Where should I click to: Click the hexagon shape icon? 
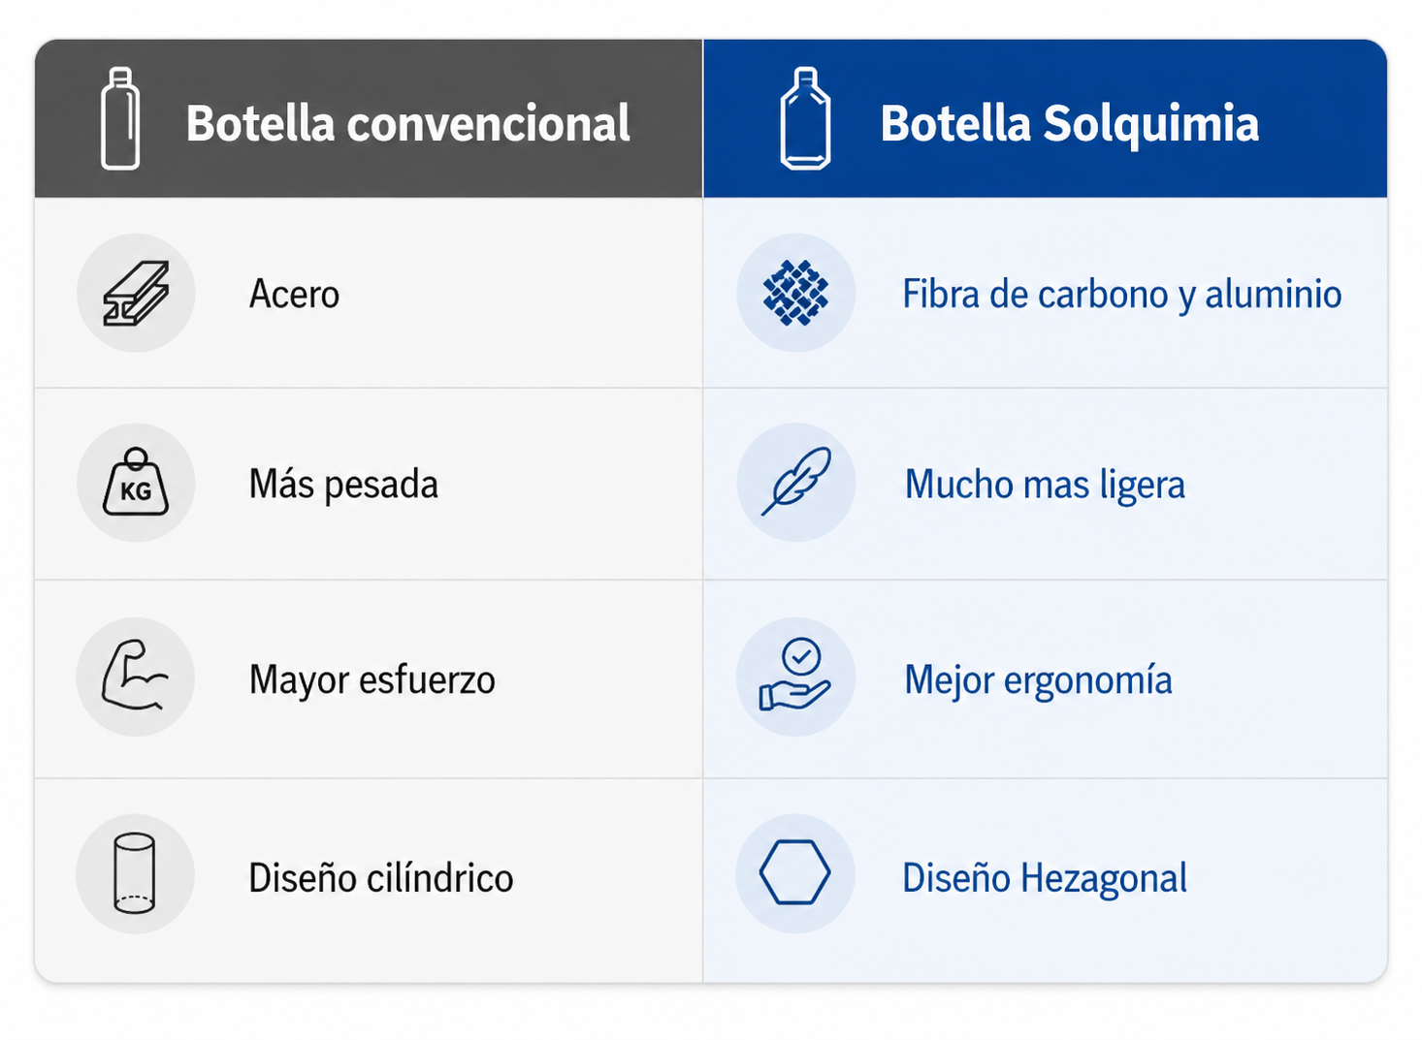794,872
